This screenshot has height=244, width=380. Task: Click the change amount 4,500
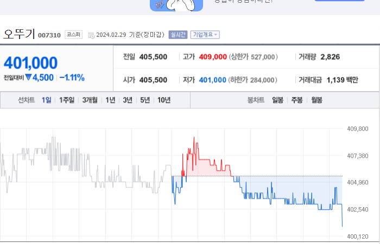43,78
